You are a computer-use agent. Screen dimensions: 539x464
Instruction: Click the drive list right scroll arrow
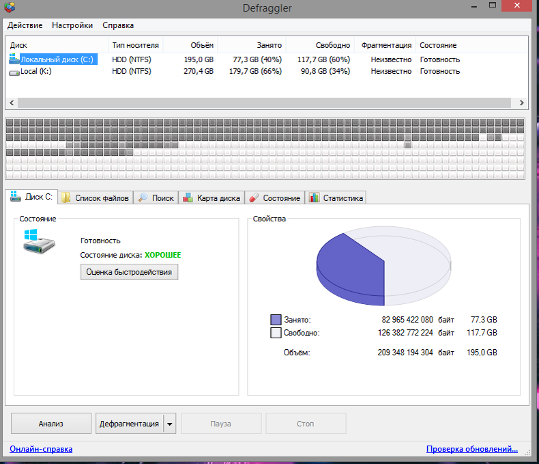click(x=521, y=103)
